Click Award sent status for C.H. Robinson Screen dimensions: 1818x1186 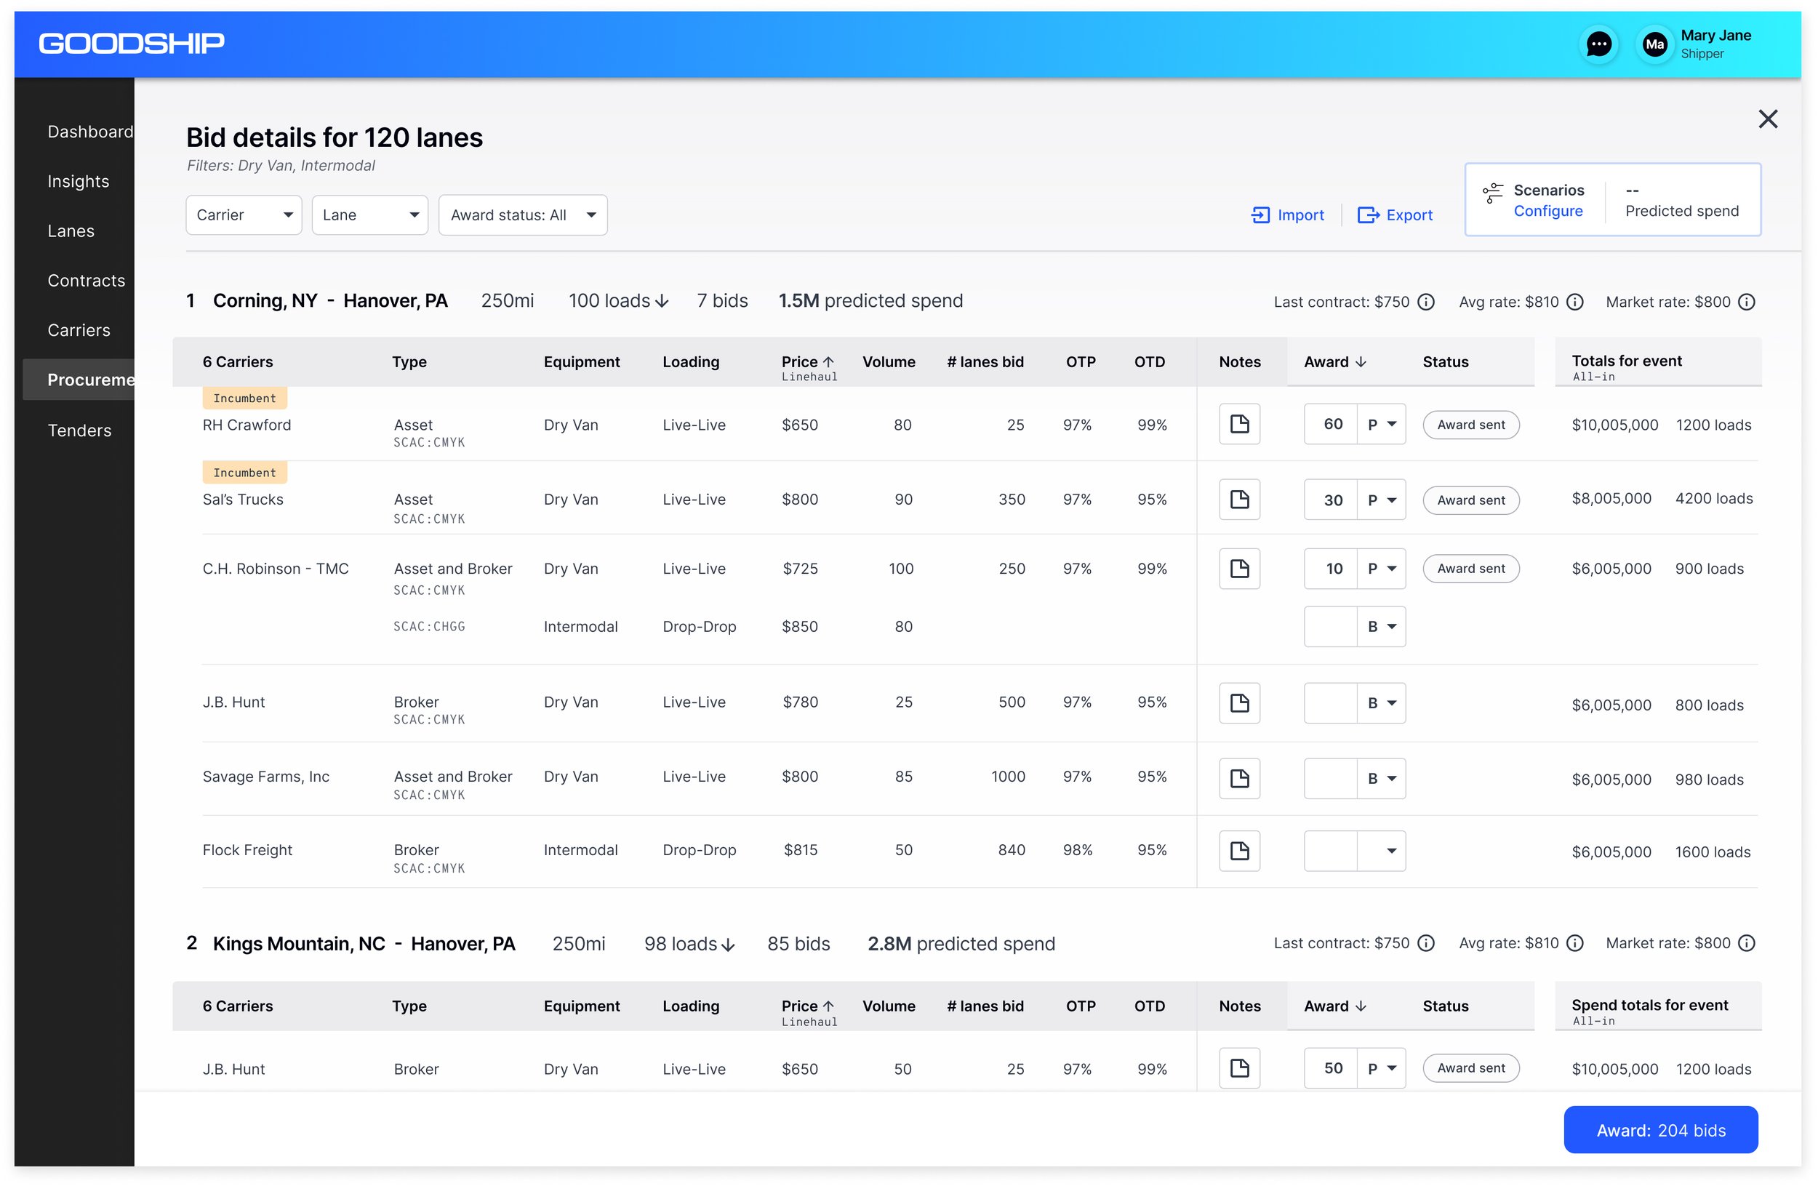coord(1470,568)
